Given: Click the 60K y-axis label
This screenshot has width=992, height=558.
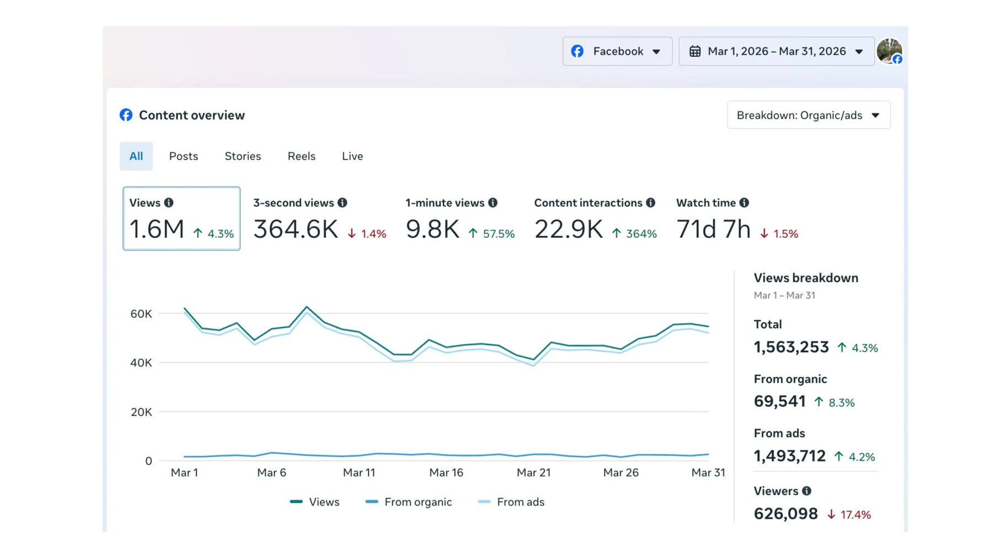Looking at the screenshot, I should pos(141,314).
